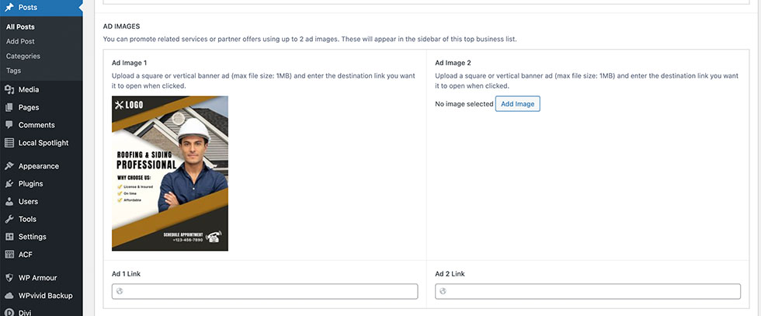Focus the Ad 2 Link URL field

588,291
